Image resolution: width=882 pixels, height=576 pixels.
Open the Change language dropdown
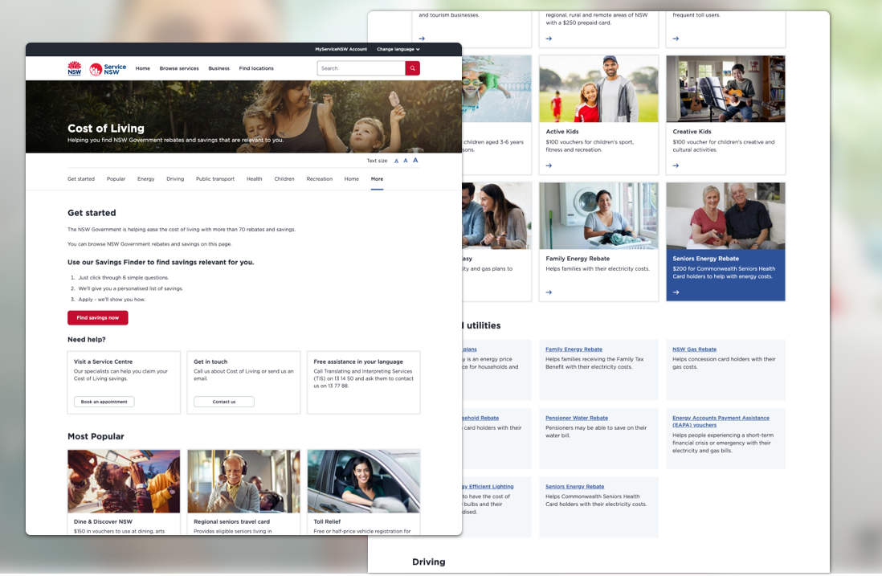(397, 49)
